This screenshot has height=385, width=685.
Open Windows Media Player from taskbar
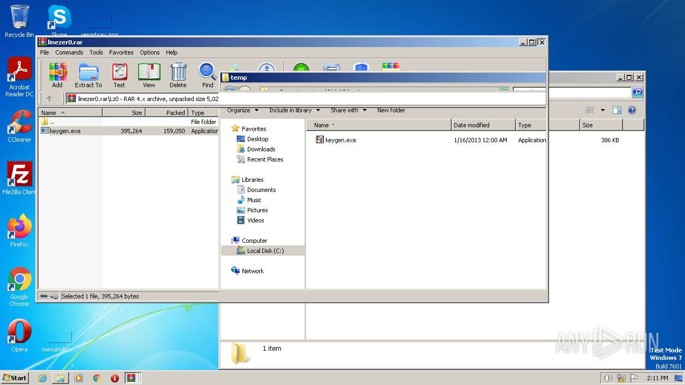[x=79, y=378]
